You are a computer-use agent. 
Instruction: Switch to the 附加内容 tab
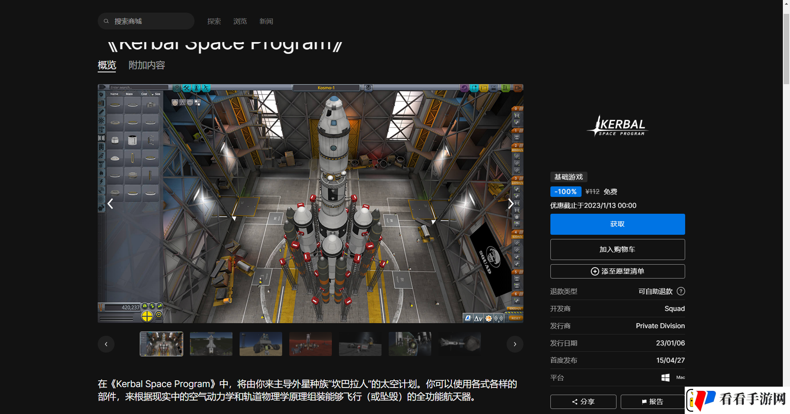(x=147, y=65)
